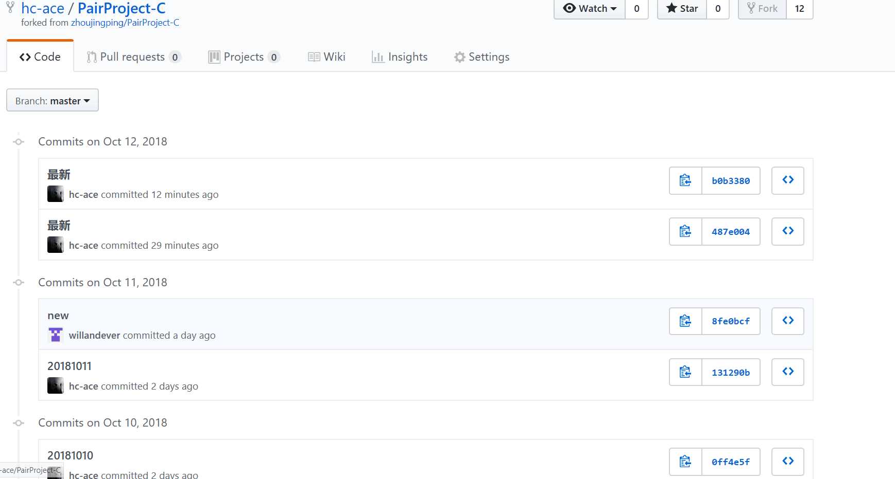Open first 最新 commit from 12 minutes ago
Image resolution: width=895 pixels, height=479 pixels.
(x=59, y=175)
